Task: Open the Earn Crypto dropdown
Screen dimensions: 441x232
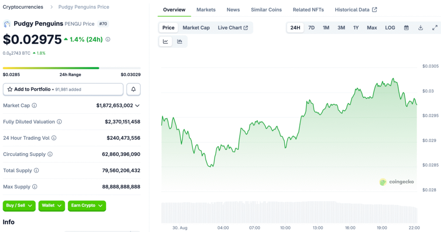Action: click(x=87, y=206)
